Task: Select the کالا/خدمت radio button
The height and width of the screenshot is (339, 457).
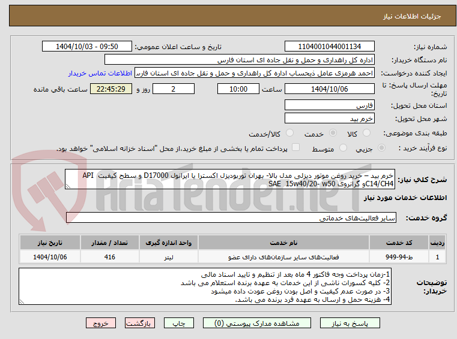Action: (x=289, y=133)
